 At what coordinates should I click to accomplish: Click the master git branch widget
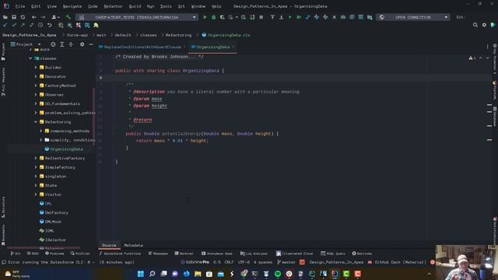(x=286, y=262)
